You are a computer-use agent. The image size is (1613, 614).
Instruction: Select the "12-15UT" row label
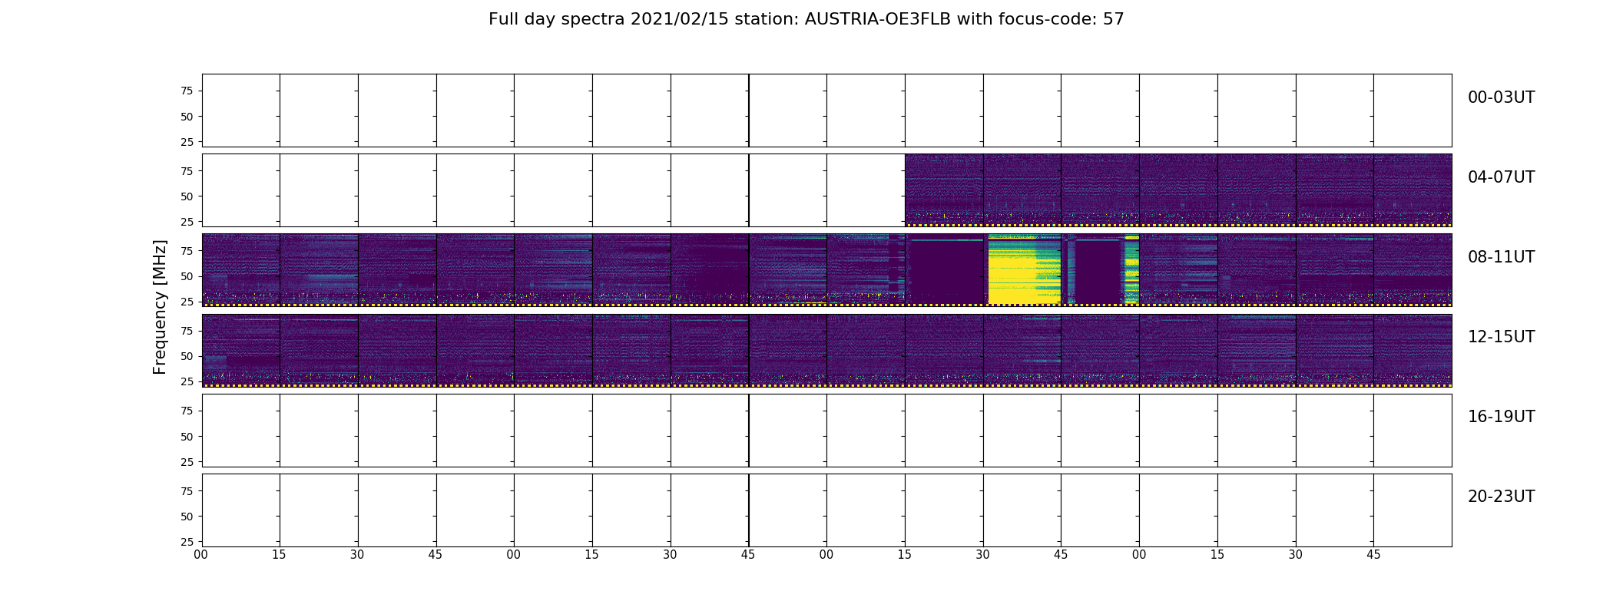pos(1501,337)
